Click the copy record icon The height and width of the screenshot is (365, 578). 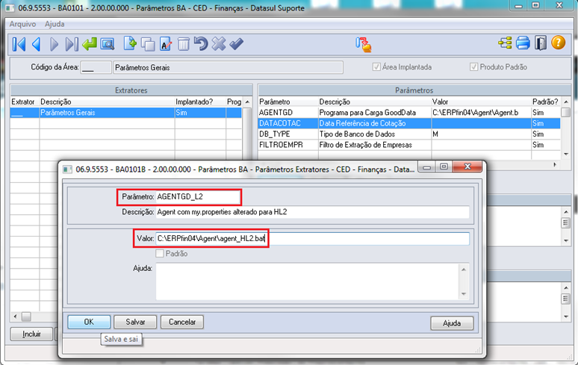148,44
